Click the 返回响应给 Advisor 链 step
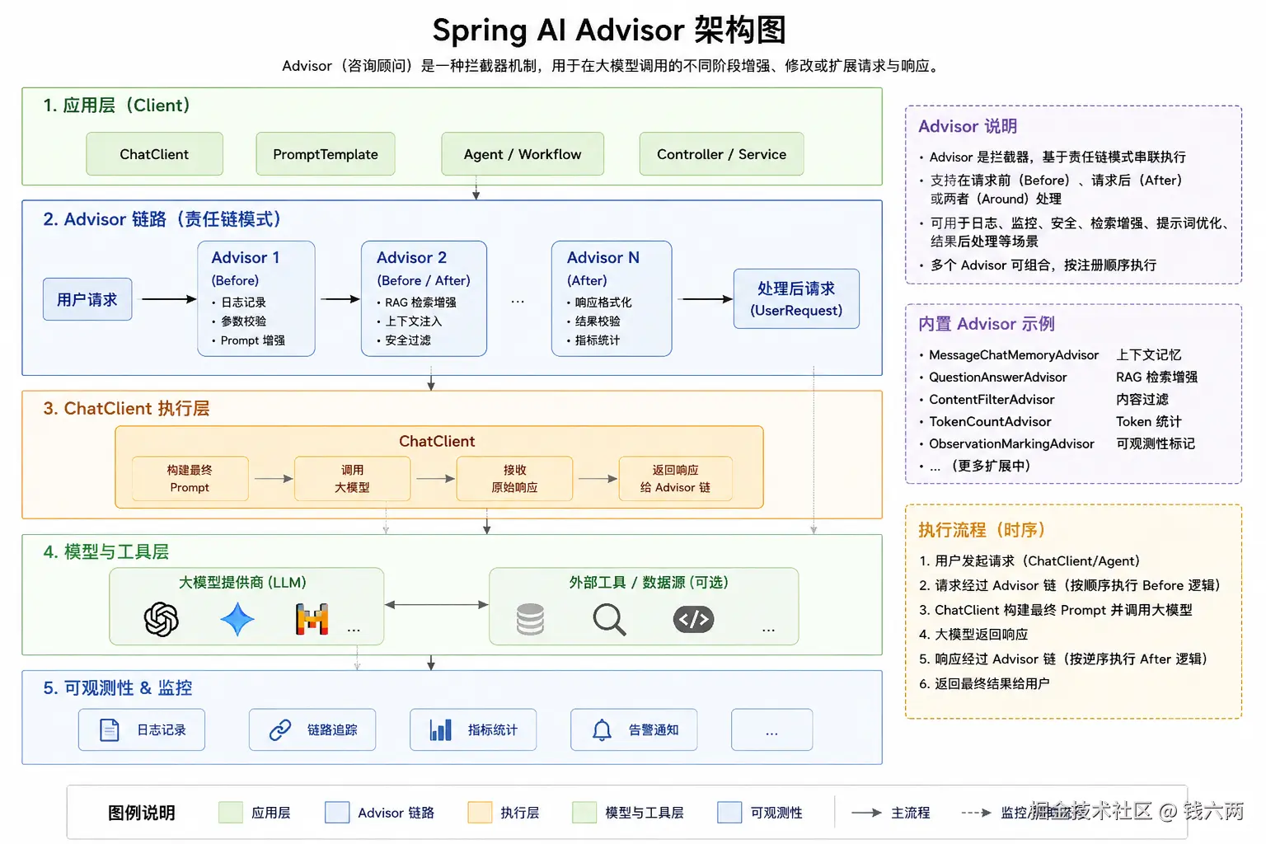 675,479
